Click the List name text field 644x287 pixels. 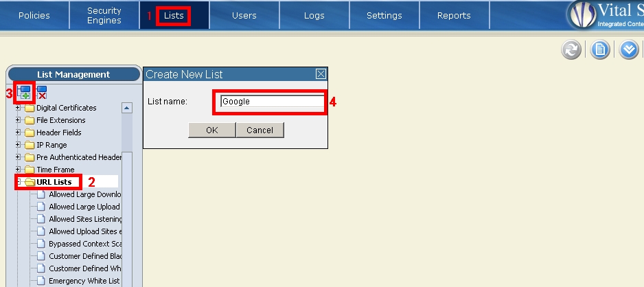(x=271, y=102)
